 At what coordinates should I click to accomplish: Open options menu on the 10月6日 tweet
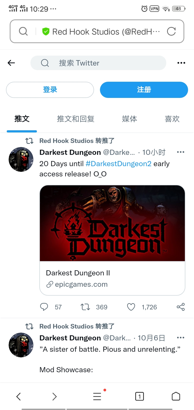pyautogui.click(x=181, y=338)
